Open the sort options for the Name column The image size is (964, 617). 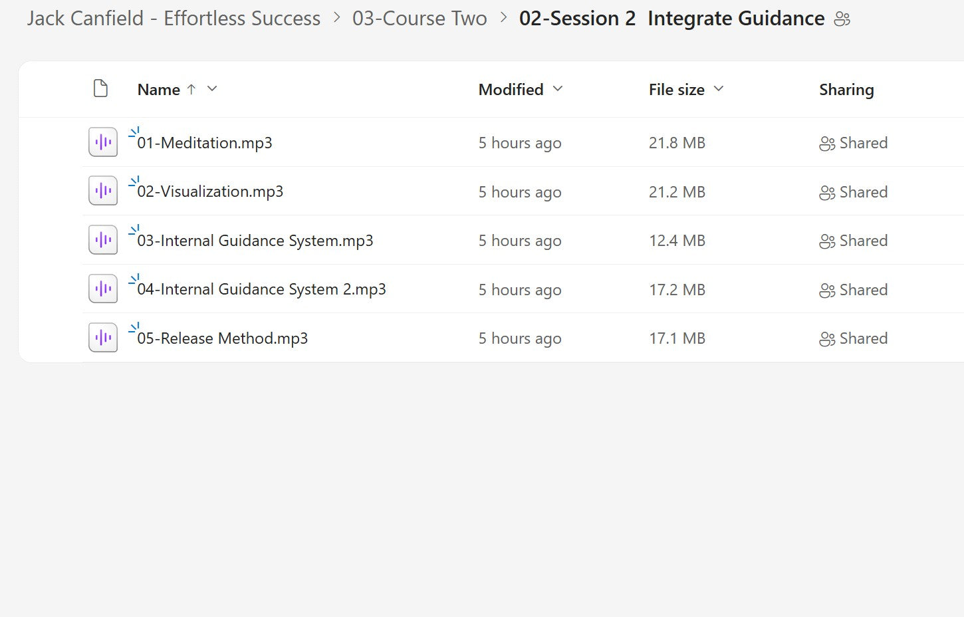[211, 88]
